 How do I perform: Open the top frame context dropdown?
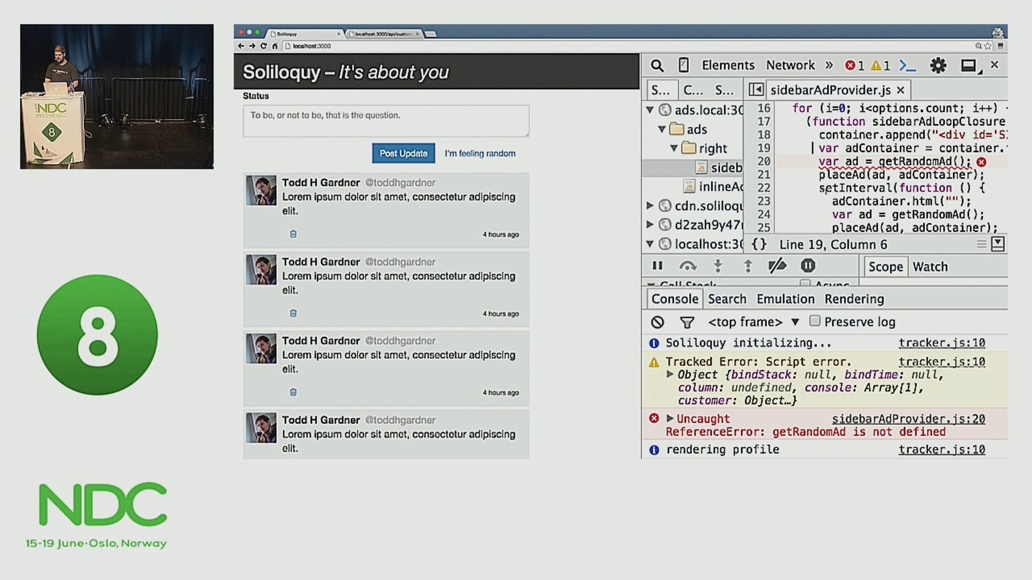click(x=754, y=322)
